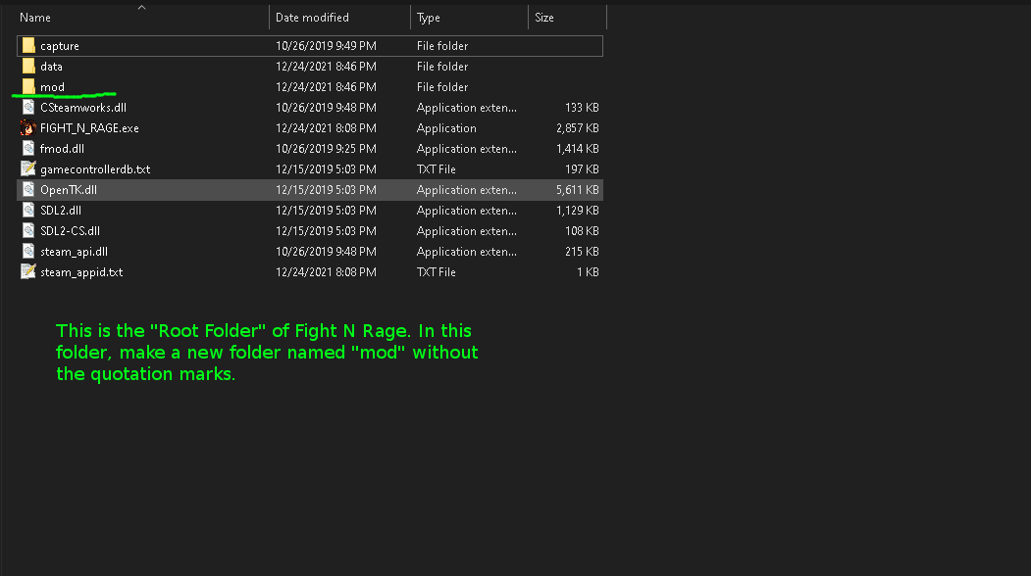
Task: Click the 197 KB size of gamecontrollerdb.txt
Action: click(x=582, y=168)
